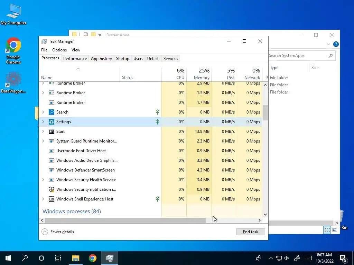Open the notification center icon
Viewport: 354px width, 265px height.
343,258
